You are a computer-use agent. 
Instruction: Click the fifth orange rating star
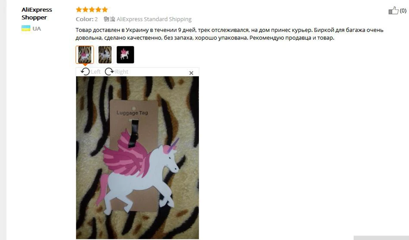point(105,9)
